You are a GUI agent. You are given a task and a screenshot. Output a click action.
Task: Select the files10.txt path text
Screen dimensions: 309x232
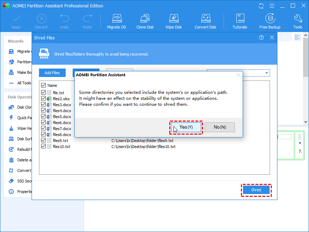tap(143, 147)
